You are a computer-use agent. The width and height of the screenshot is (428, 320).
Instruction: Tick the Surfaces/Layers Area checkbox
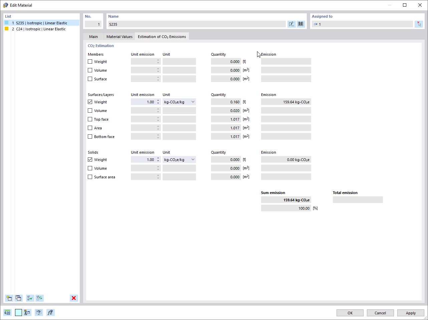click(90, 128)
